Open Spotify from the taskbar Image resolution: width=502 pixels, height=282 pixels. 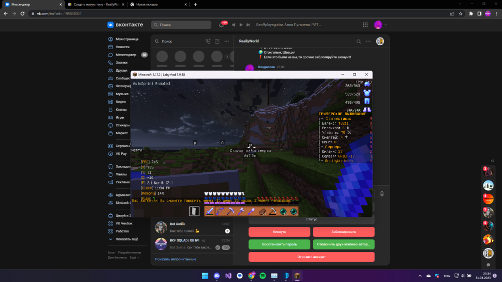(263, 276)
